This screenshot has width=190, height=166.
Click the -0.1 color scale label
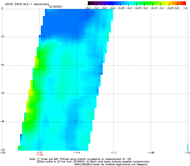(161, 8)
